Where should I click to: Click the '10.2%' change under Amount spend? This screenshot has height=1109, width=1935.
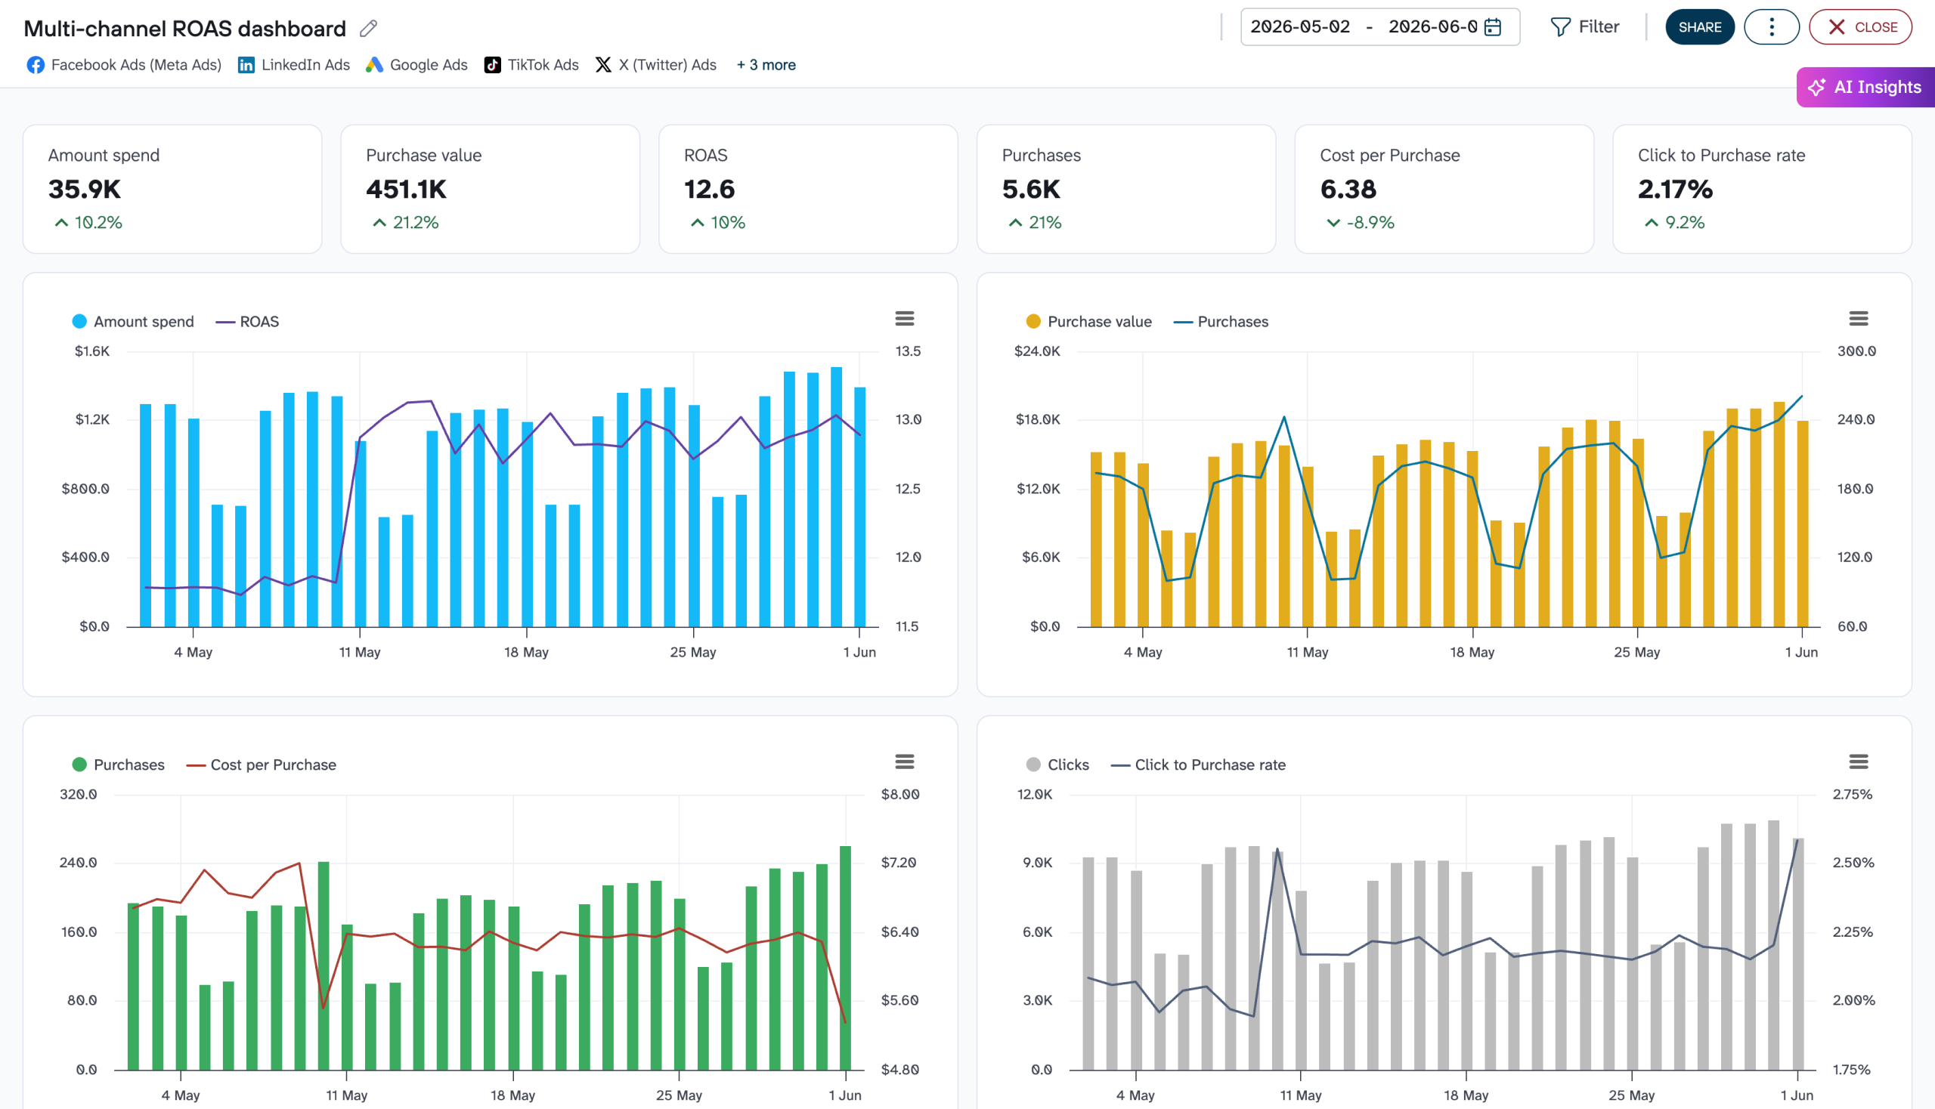(x=98, y=223)
